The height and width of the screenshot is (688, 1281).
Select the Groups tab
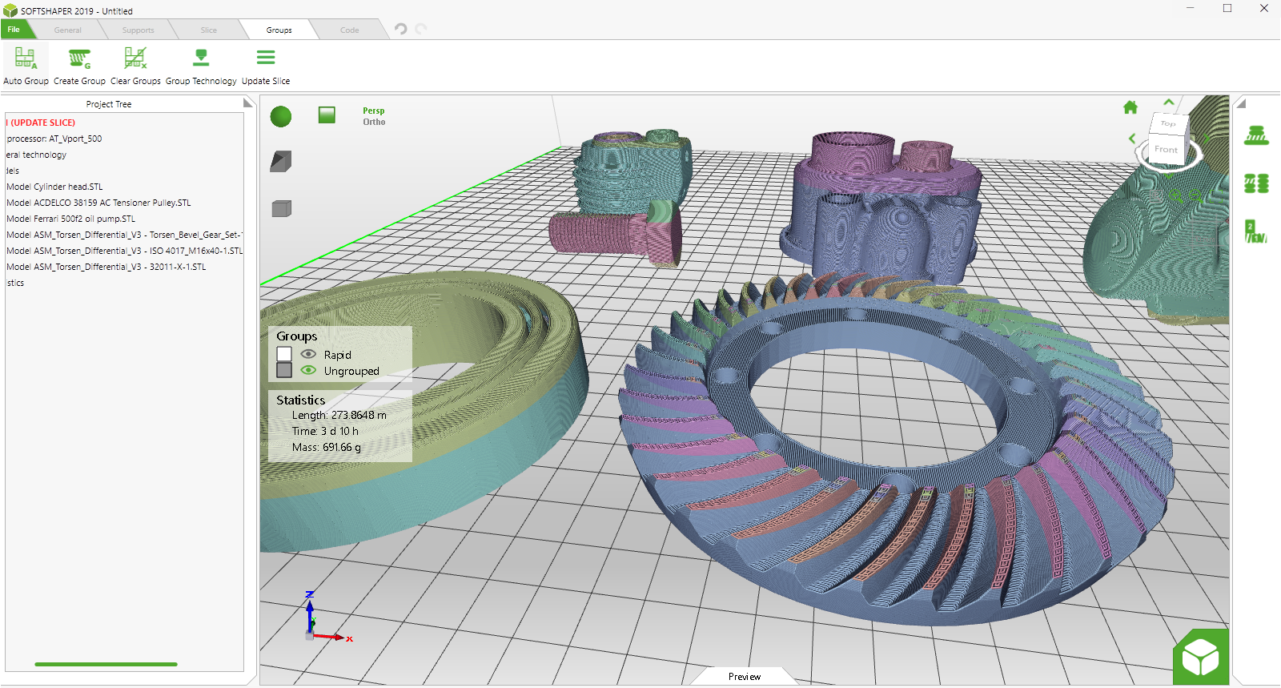279,30
